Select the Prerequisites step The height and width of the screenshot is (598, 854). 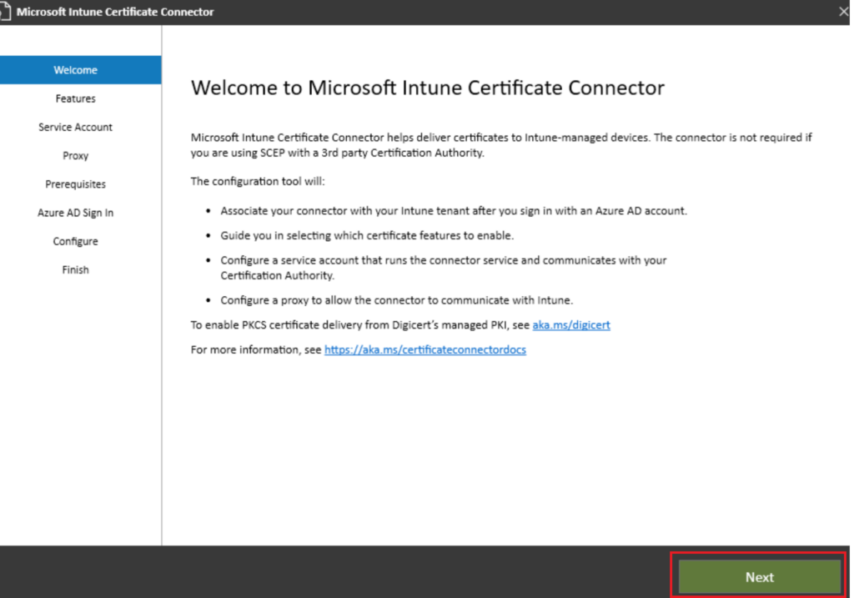click(x=75, y=184)
